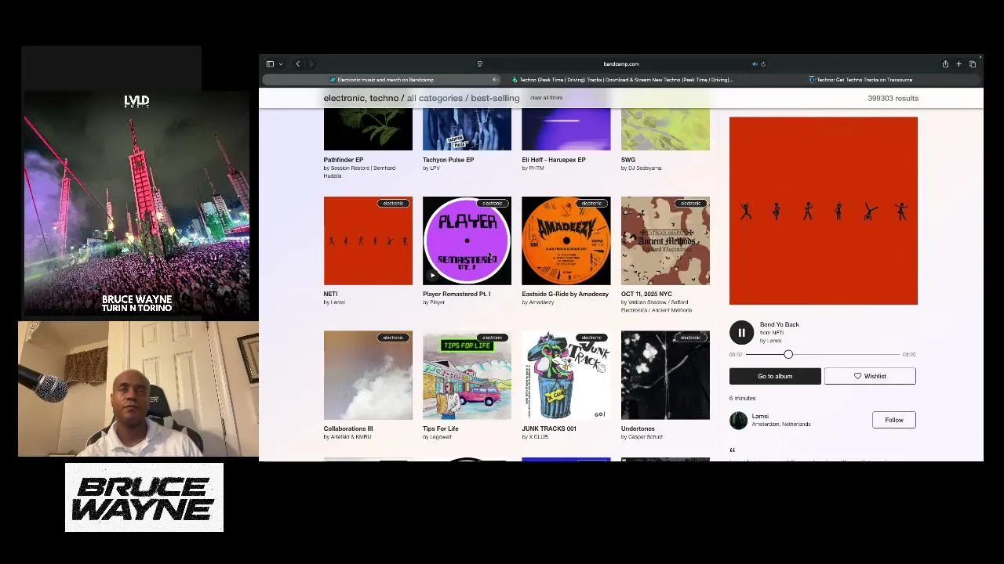
Task: Open the OCT 11, 2025 NYC cover
Action: point(665,241)
